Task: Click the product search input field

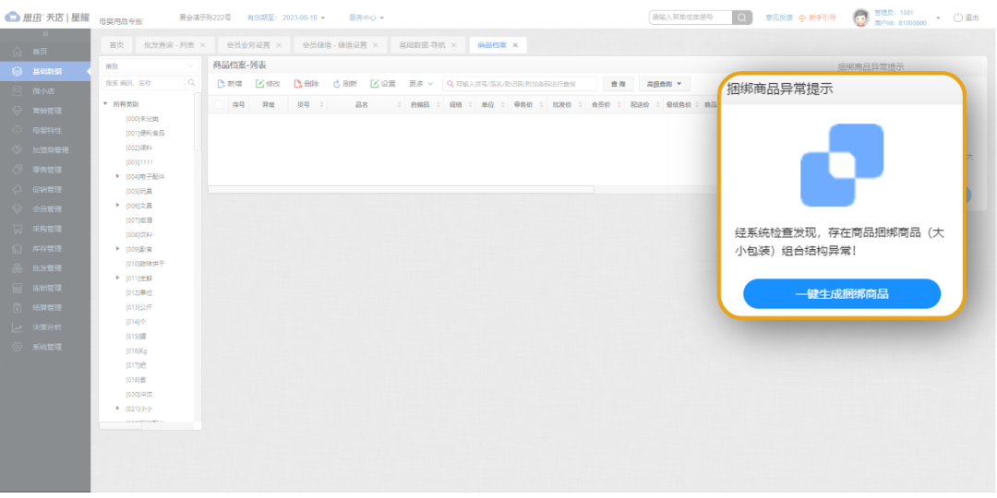Action: (522, 84)
